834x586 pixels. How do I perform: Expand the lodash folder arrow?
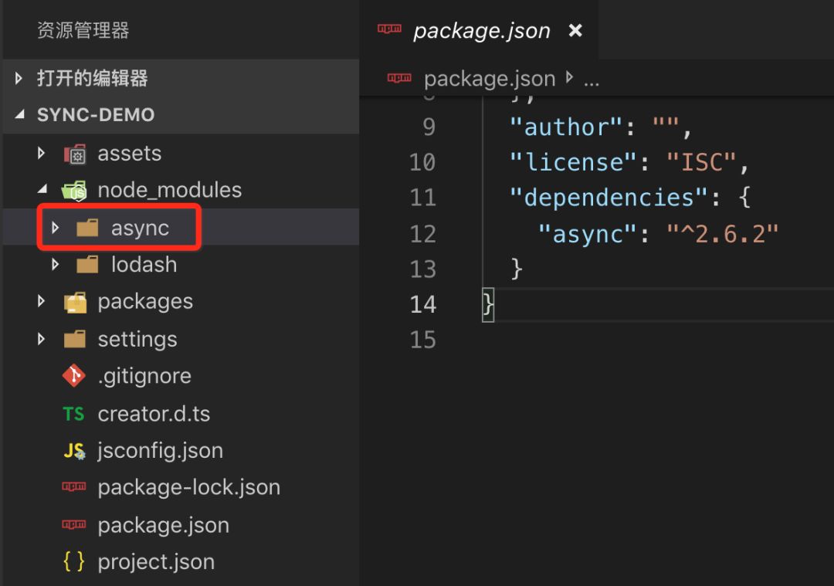coord(55,264)
